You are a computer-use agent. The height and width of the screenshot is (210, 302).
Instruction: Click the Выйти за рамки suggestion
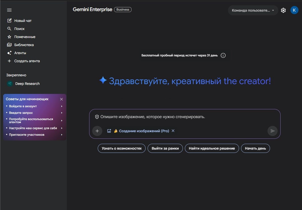(x=165, y=148)
